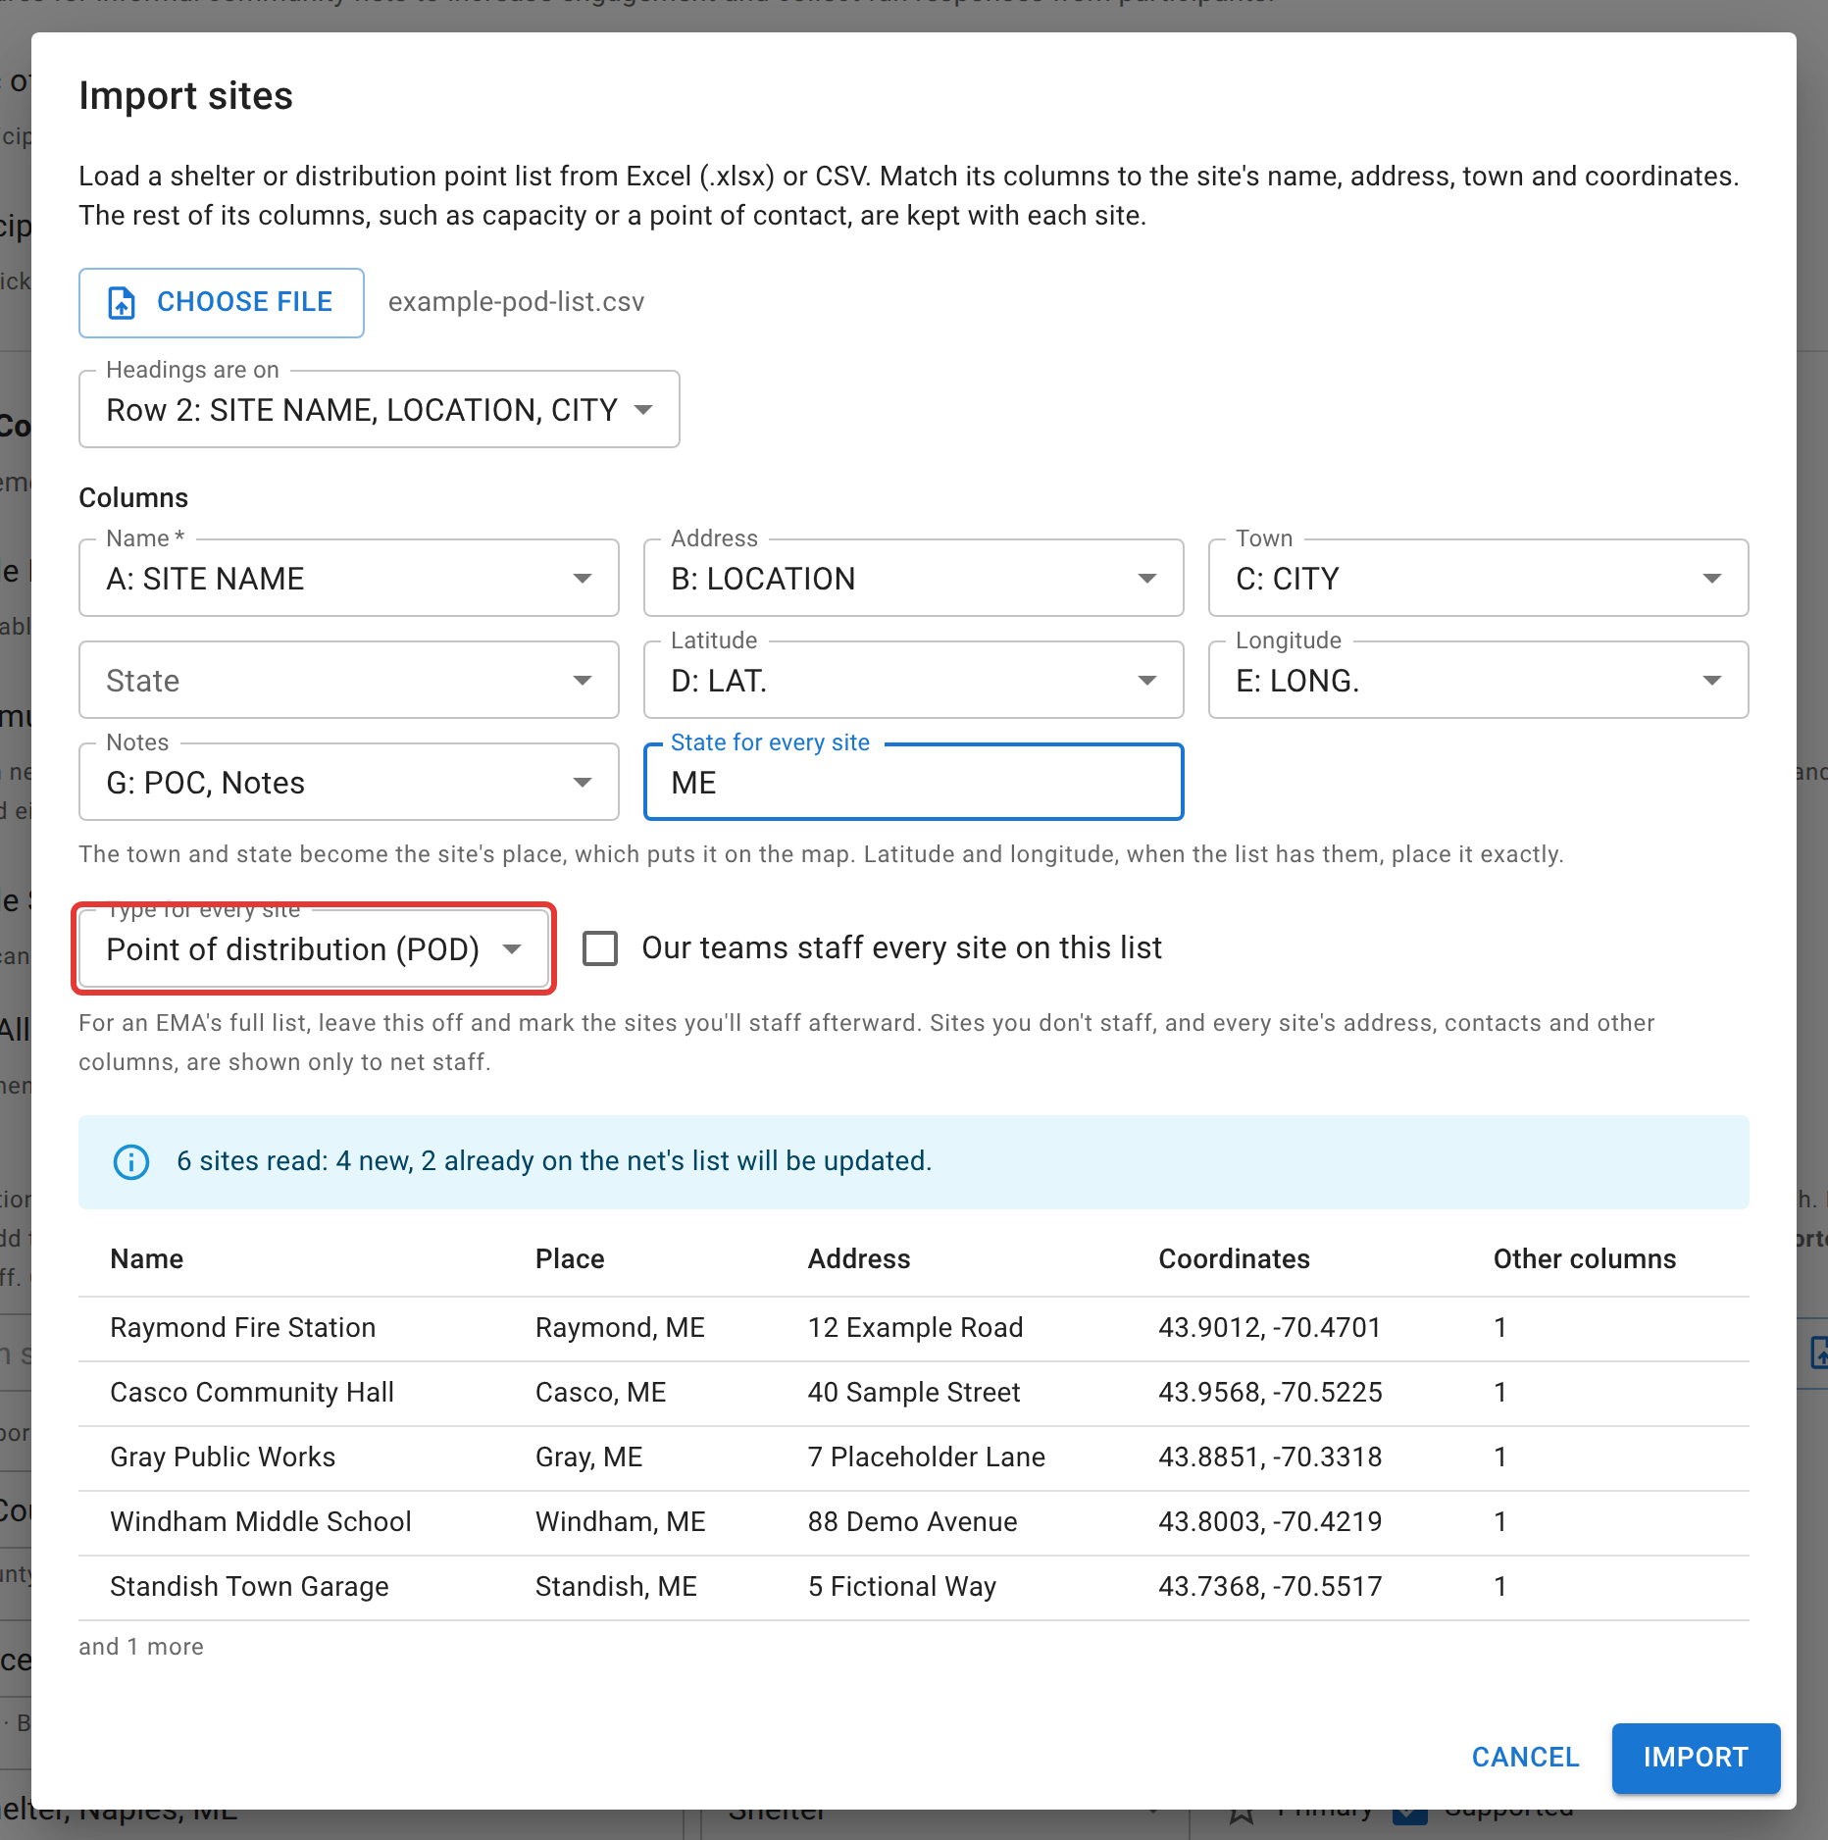Click the Gray, ME place cell
Image resolution: width=1828 pixels, height=1840 pixels.
589,1457
